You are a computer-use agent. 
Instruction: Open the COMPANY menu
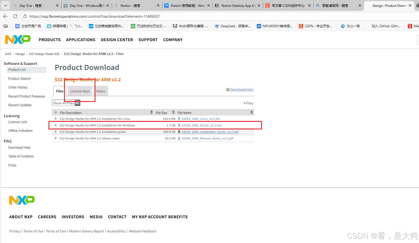pos(173,40)
